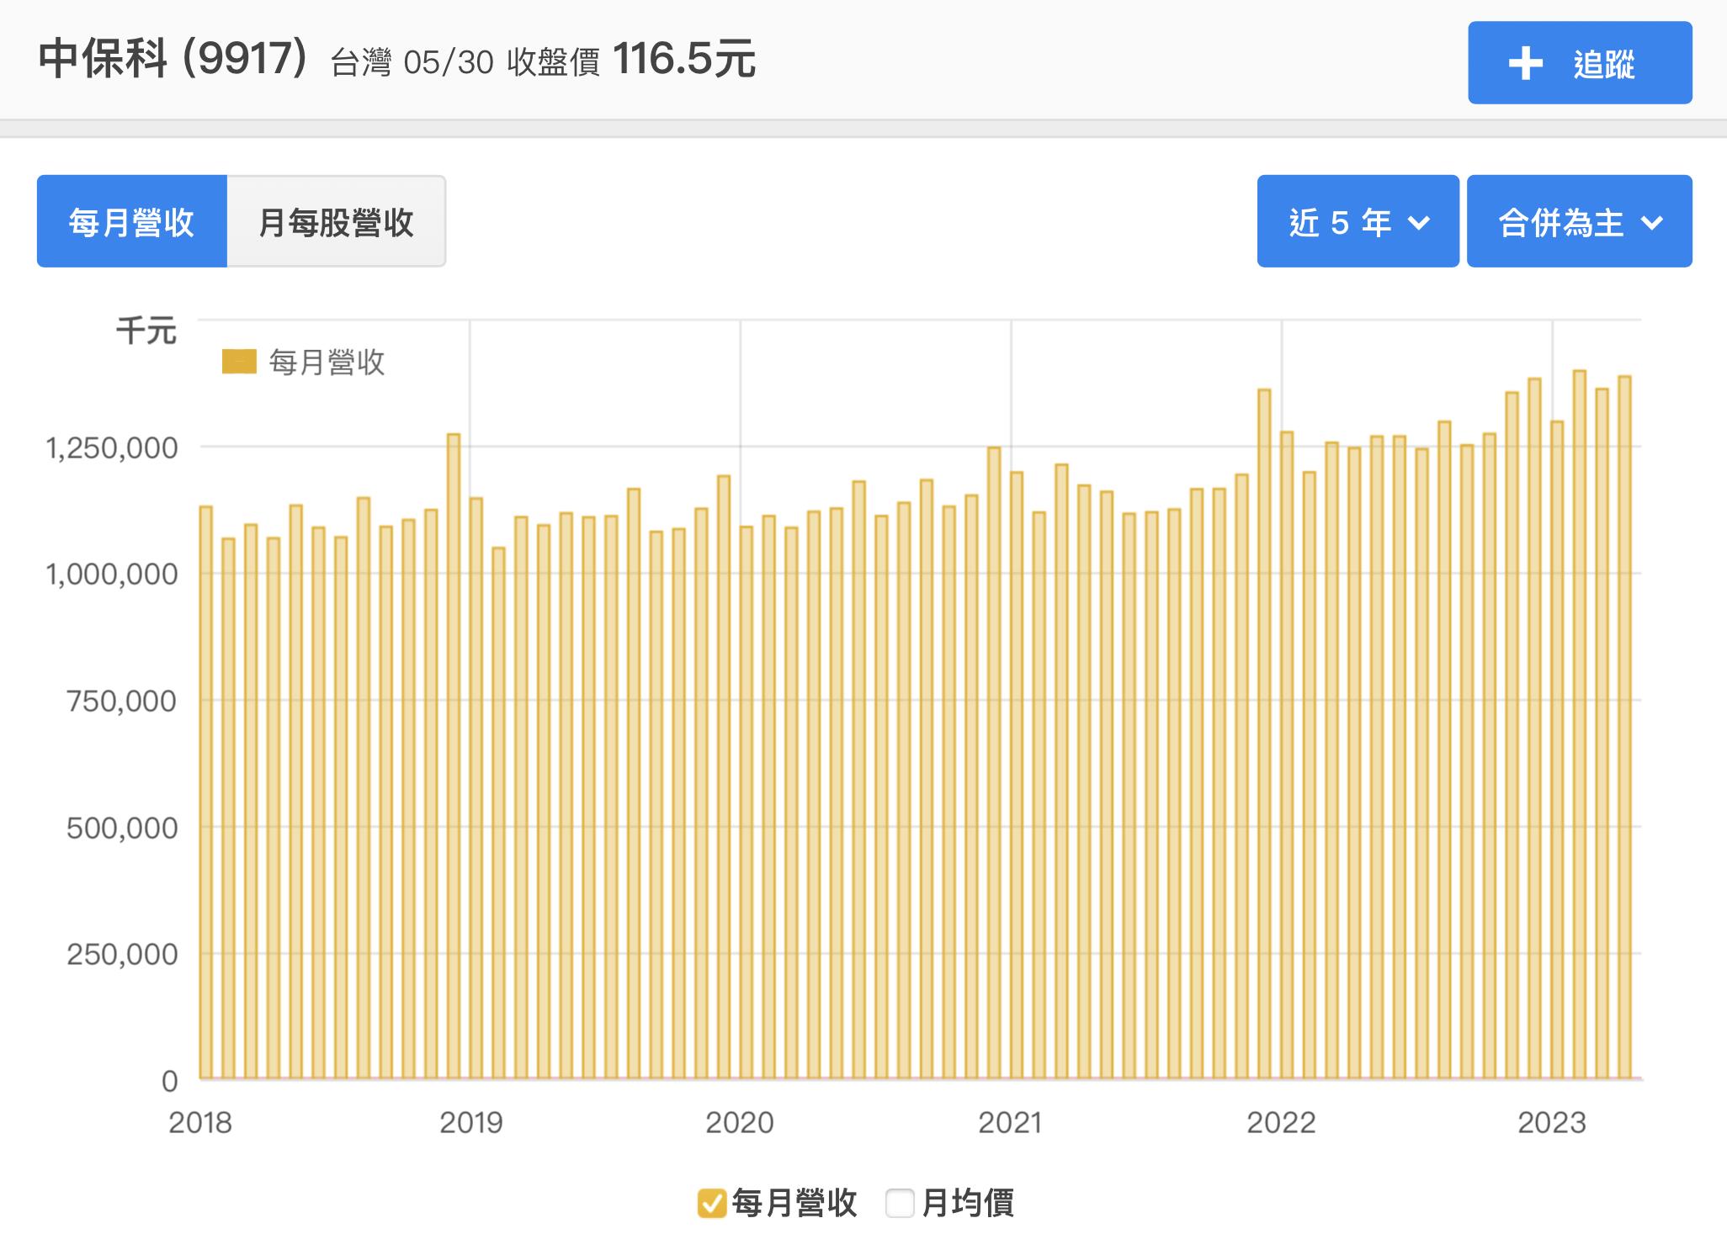Viewport: 1727px width, 1234px height.
Task: Click the 2021 x-axis label
Action: point(1010,1123)
